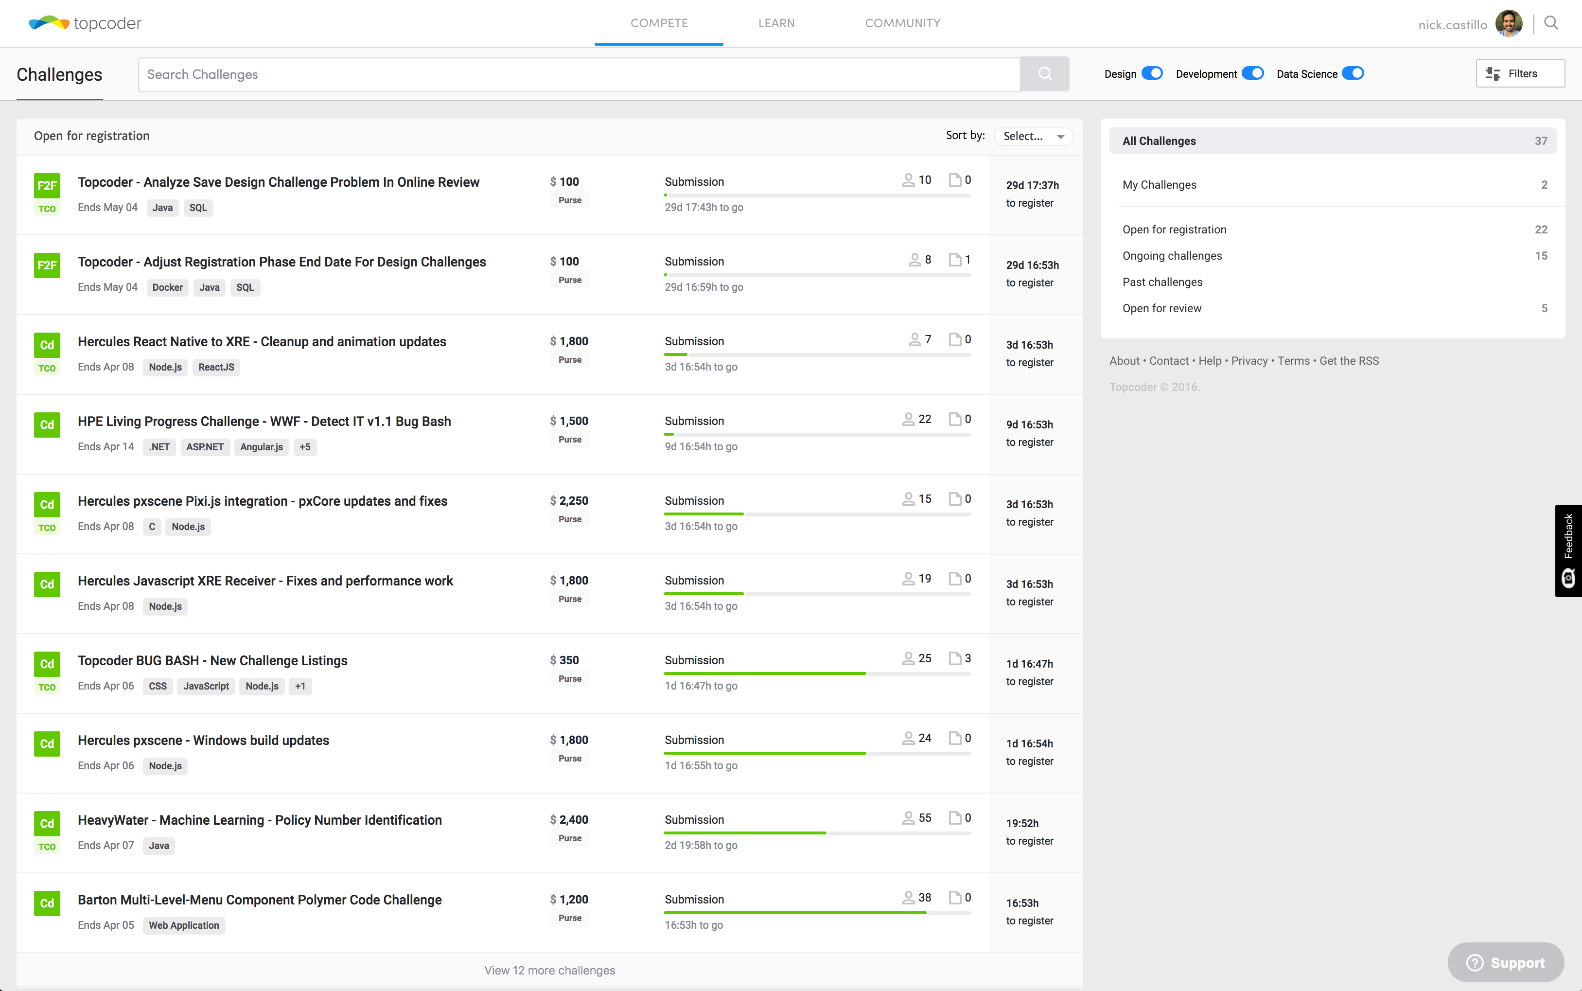Open the Privacy footer link
The width and height of the screenshot is (1582, 991).
pyautogui.click(x=1249, y=360)
